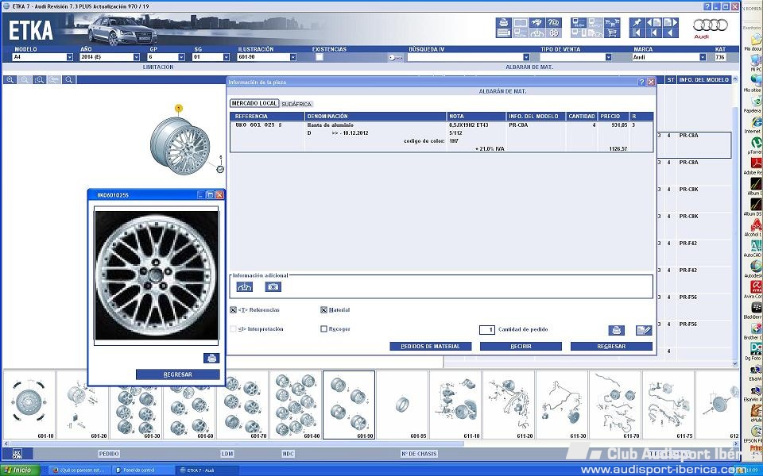Select illustration thumbnail 611-10
Screen dimensions: 763x476
[455, 405]
